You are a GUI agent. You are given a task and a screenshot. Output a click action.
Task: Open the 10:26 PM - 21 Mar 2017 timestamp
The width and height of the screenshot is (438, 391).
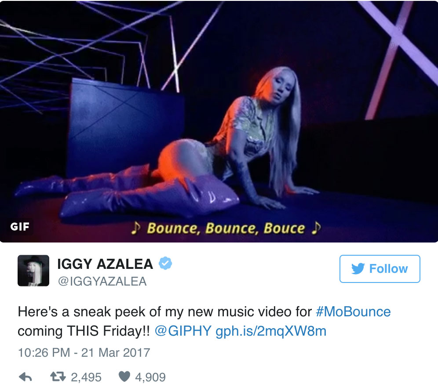coord(84,353)
